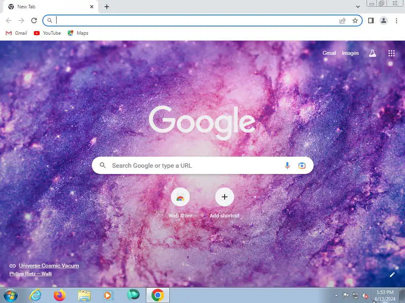Open Windows Media Player from taskbar
The width and height of the screenshot is (405, 303).
click(x=108, y=295)
